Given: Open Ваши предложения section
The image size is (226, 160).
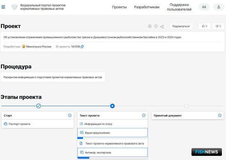Looking at the screenshot, I should click(113, 132).
